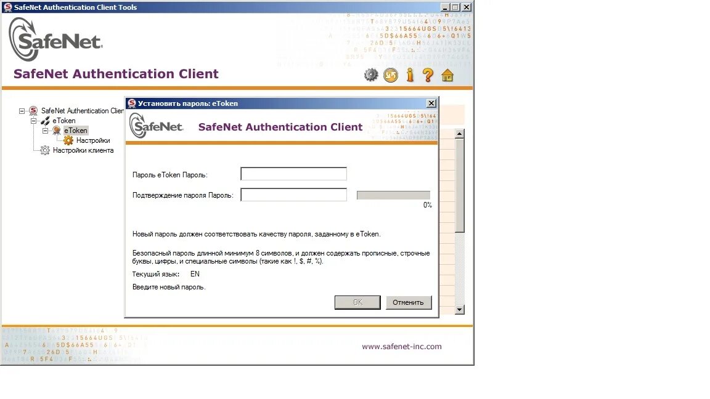Viewport: 710px width, 399px height.
Task: Close the Установить пароль dialog
Action: tap(431, 103)
